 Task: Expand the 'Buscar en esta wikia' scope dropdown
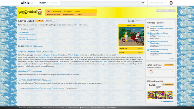click(x=49, y=3)
